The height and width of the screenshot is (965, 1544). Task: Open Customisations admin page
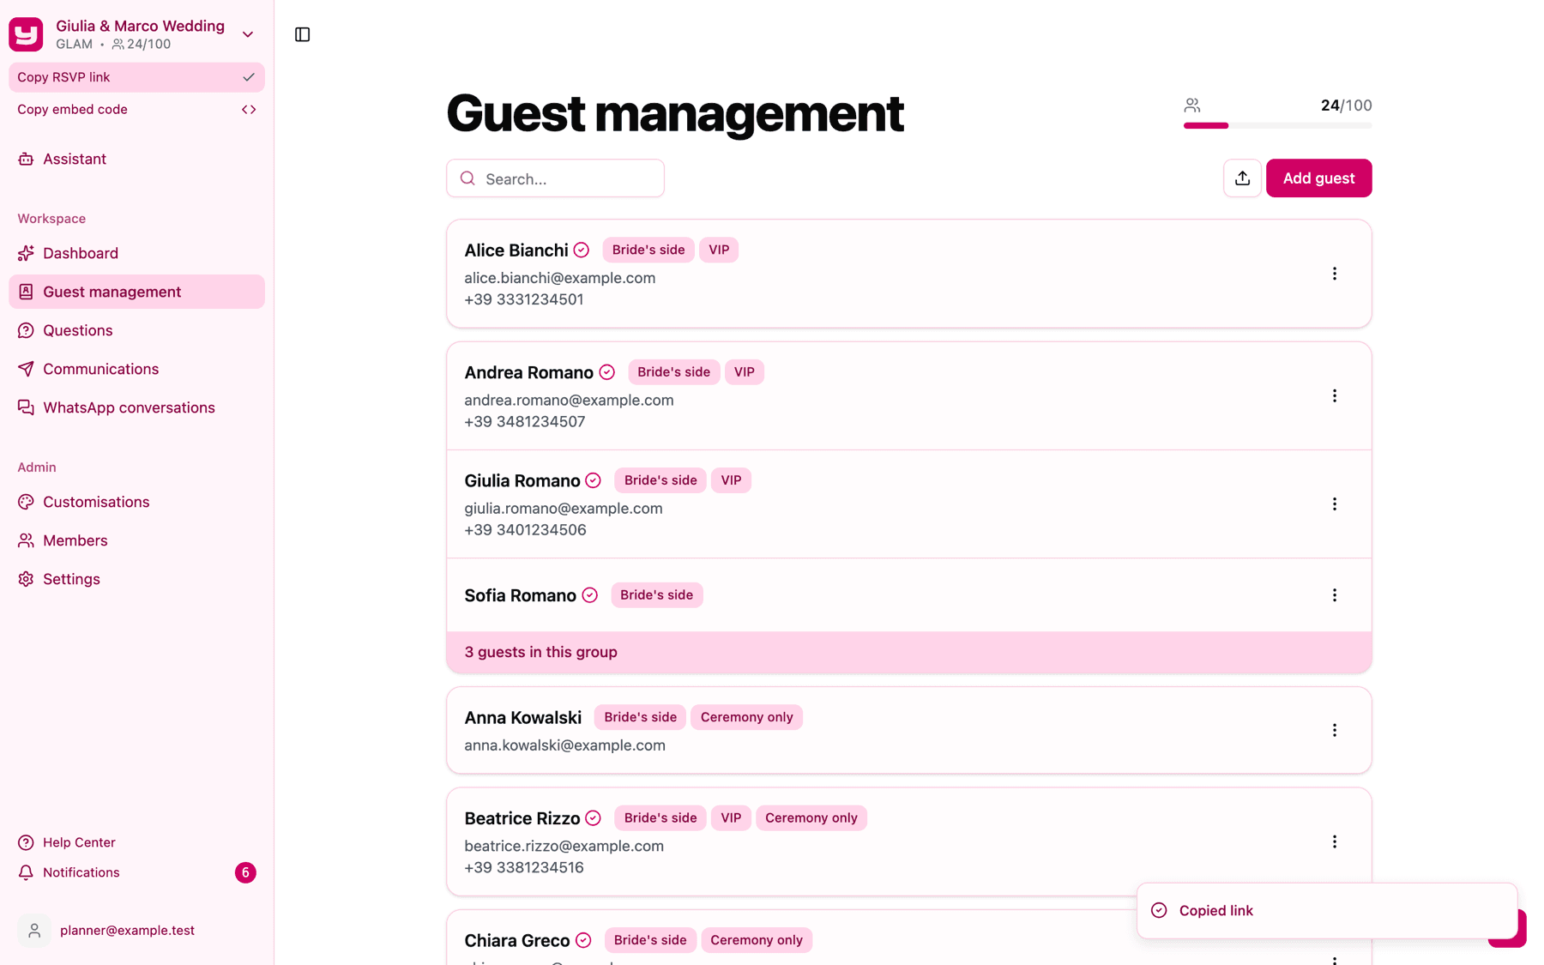tap(137, 502)
